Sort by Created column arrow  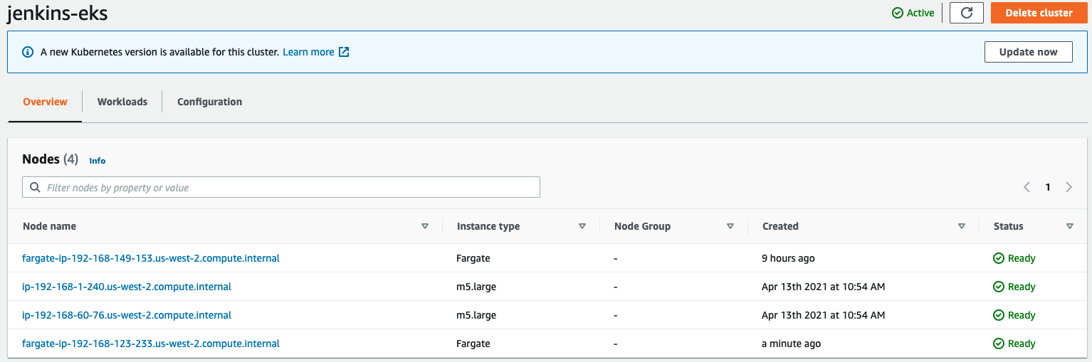tap(962, 226)
